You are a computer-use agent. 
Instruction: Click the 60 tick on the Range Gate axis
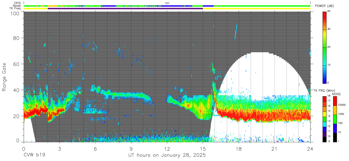coord(16,64)
